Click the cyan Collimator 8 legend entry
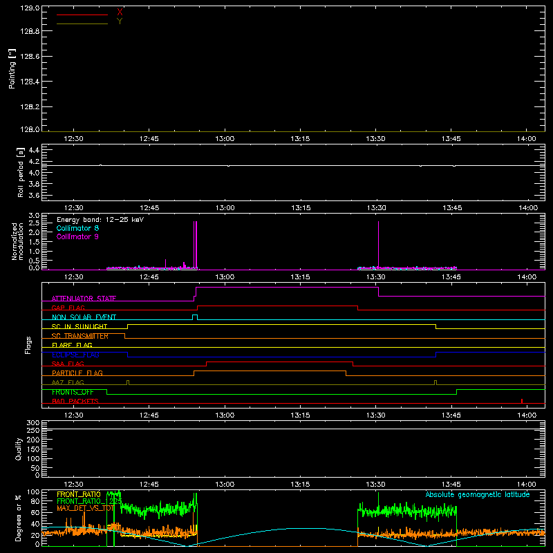Image resolution: width=553 pixels, height=553 pixels. click(x=77, y=228)
